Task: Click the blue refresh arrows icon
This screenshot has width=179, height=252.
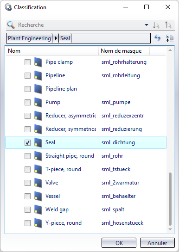Action: click(157, 38)
